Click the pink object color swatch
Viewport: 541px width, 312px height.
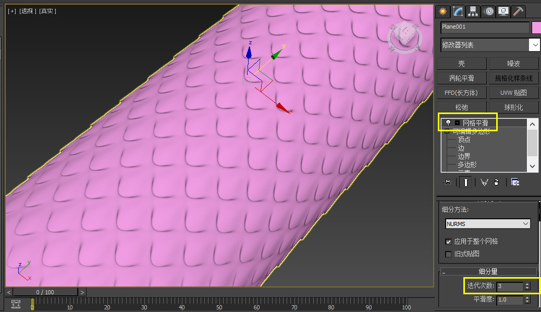point(536,28)
